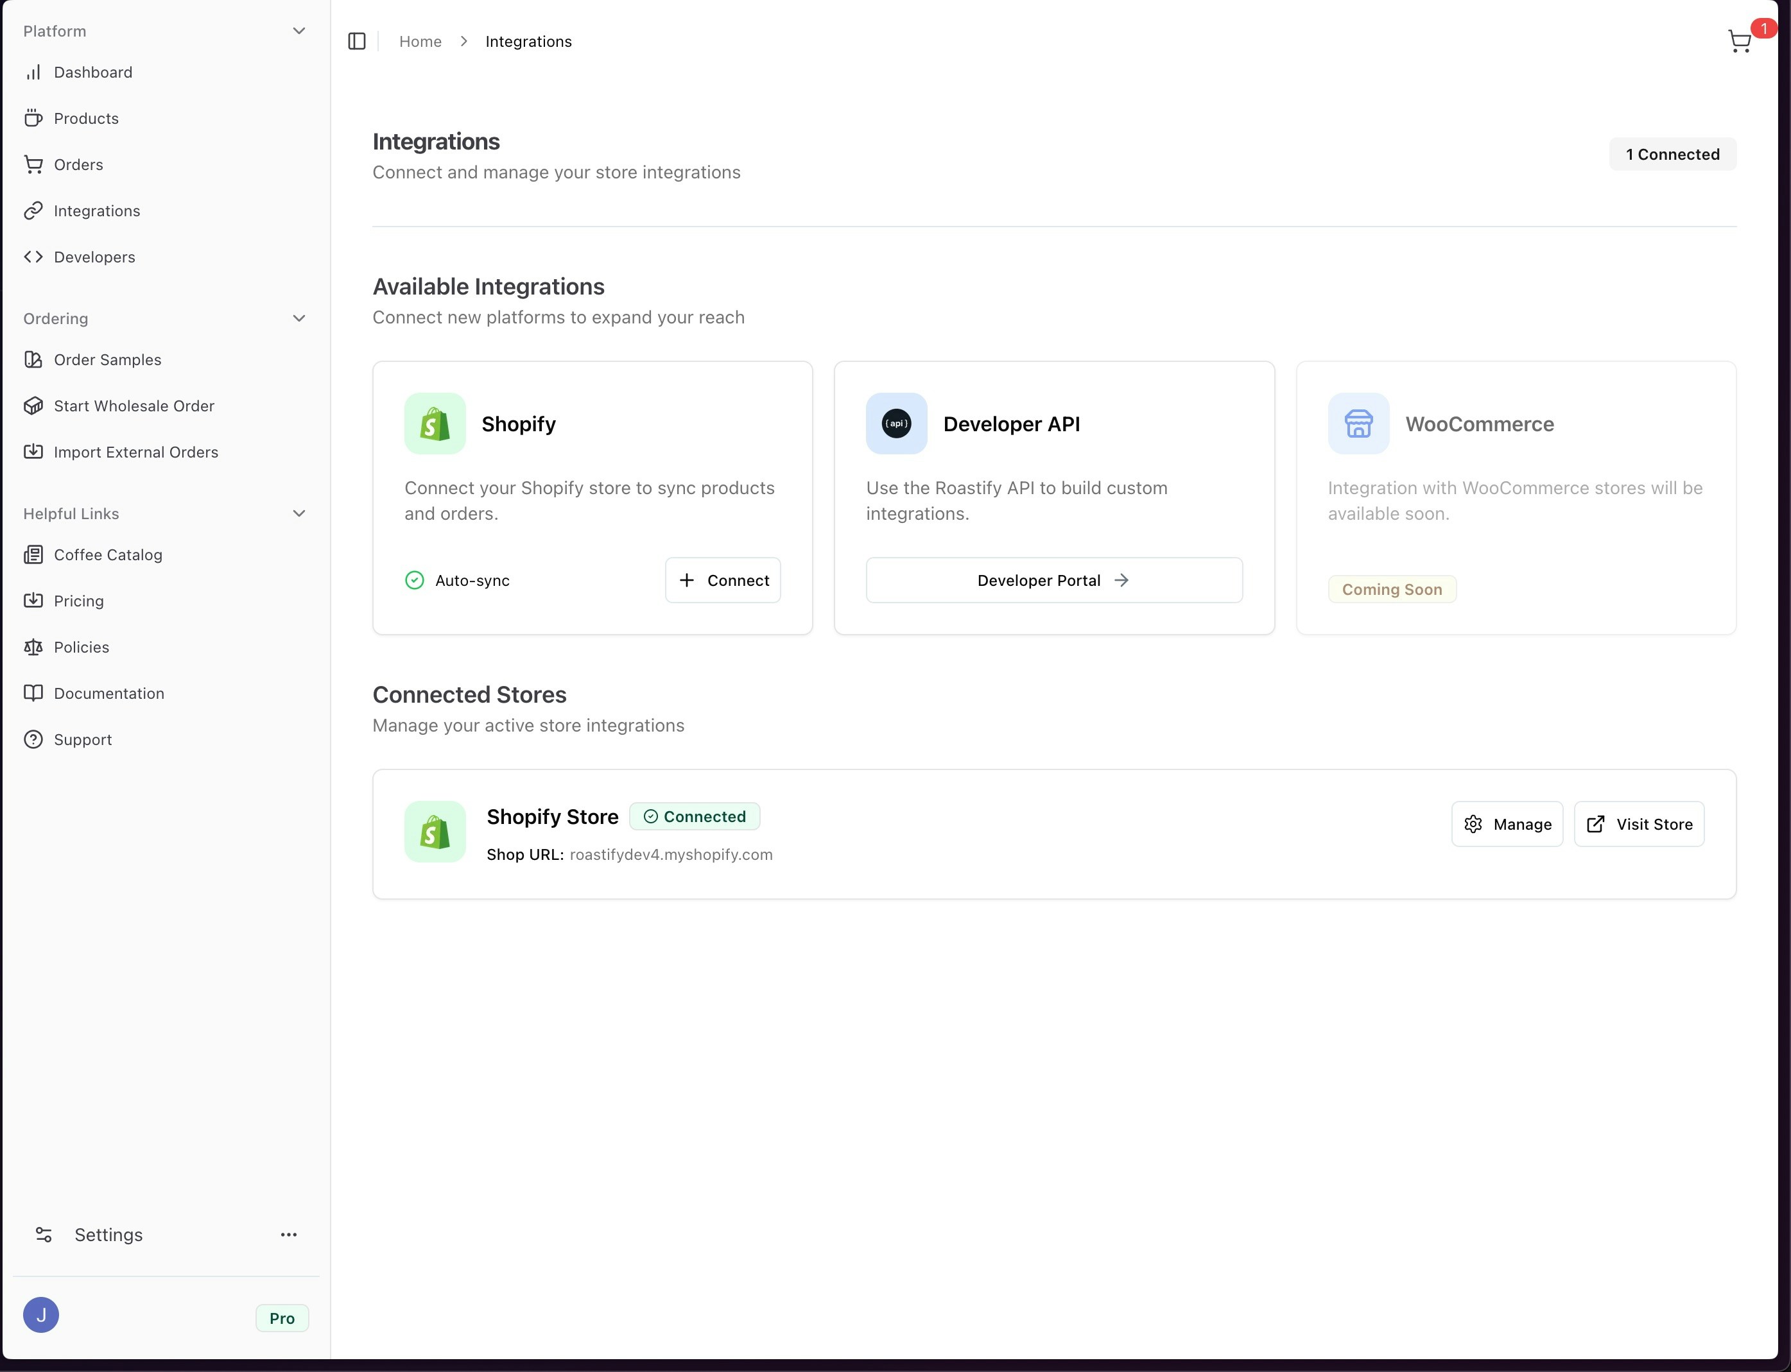Screen dimensions: 1791x1372
Task: Click the Connected status badge on Shopify Store
Action: click(694, 816)
